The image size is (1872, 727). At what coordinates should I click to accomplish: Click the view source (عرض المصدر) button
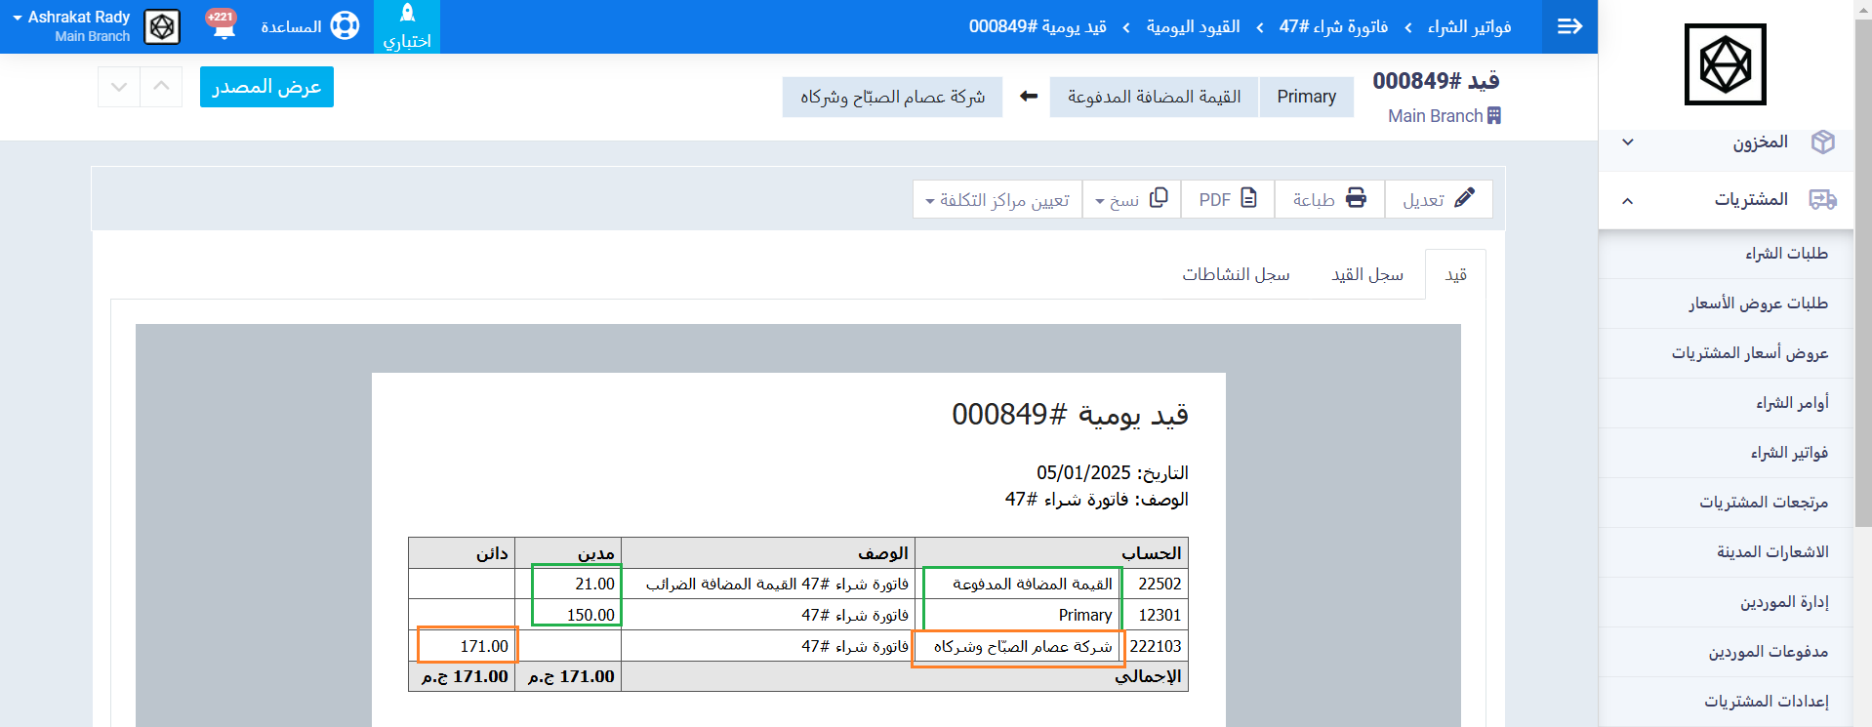[x=266, y=87]
